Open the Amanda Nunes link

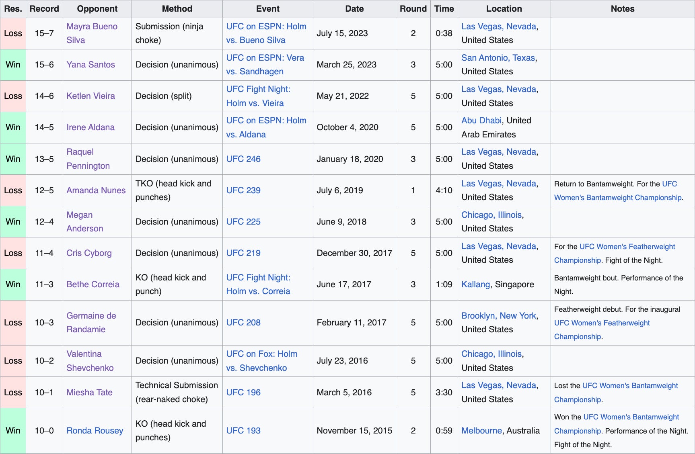click(96, 190)
